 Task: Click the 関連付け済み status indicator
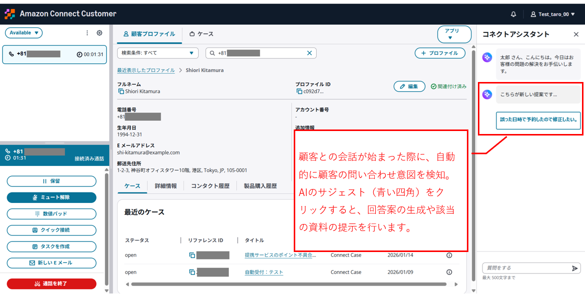[448, 86]
